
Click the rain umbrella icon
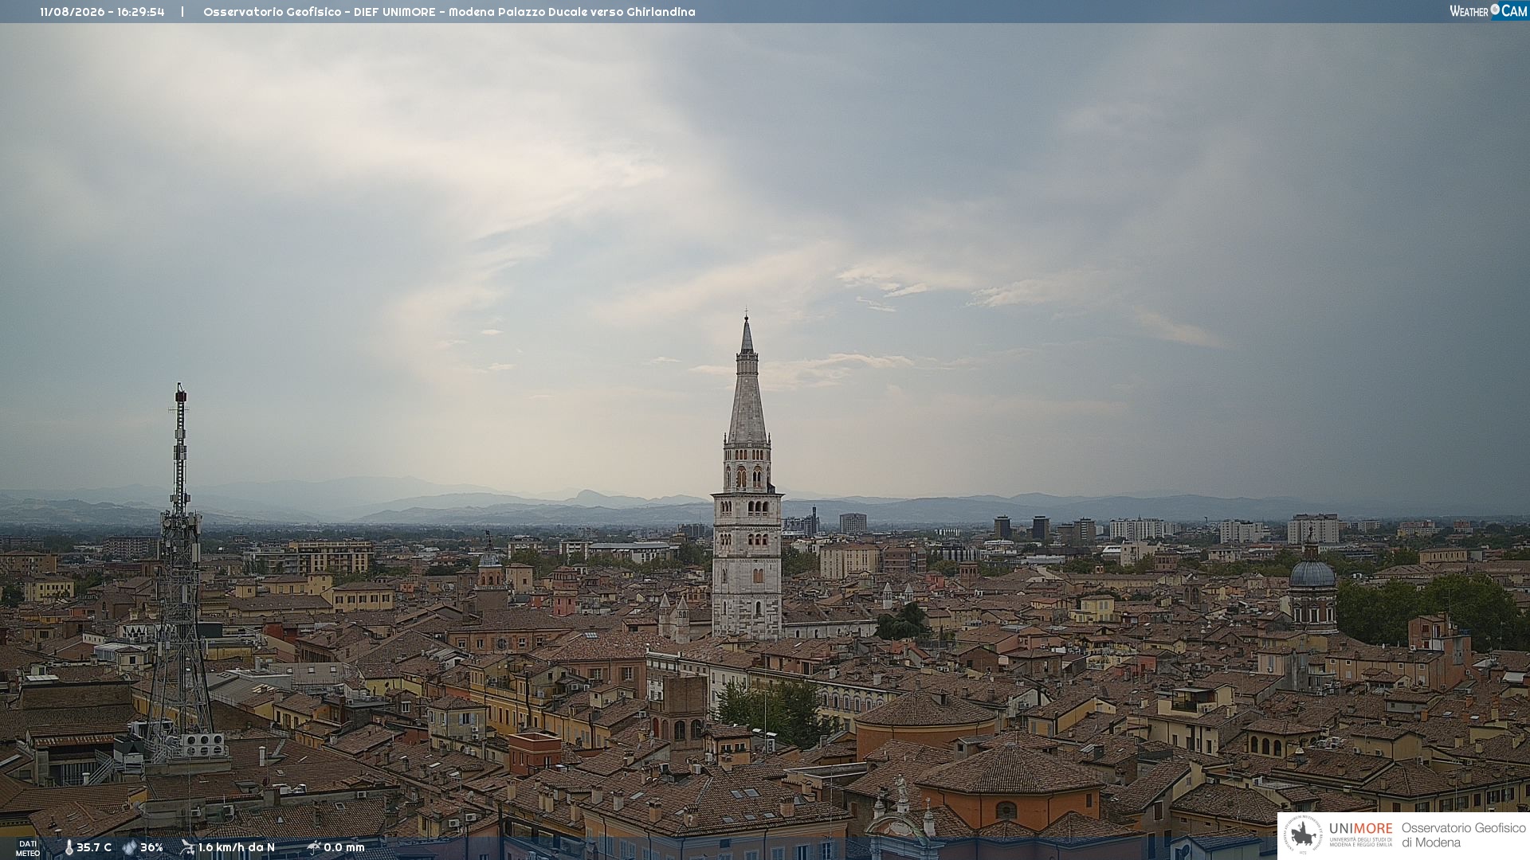314,847
